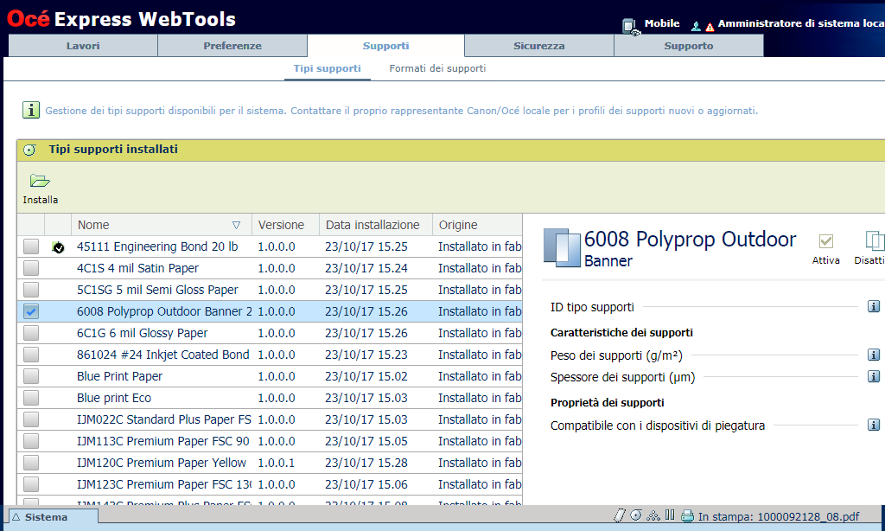Tick the checkbox for 4C1S 4 mil Satin Paper
The width and height of the screenshot is (885, 531).
pyautogui.click(x=31, y=268)
